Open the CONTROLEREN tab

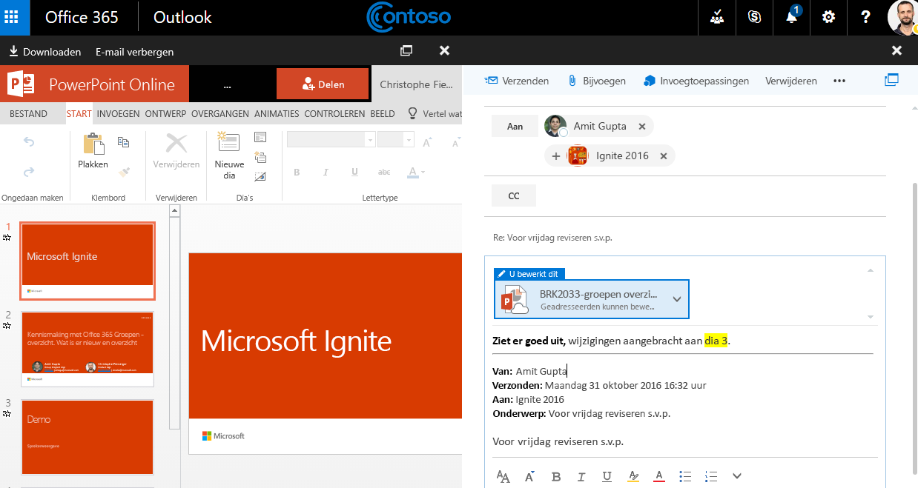(334, 114)
